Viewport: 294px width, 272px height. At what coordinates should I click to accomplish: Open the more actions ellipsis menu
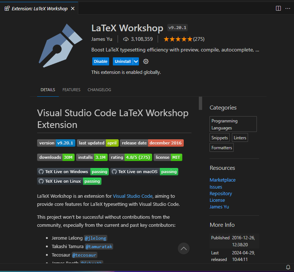(x=287, y=8)
